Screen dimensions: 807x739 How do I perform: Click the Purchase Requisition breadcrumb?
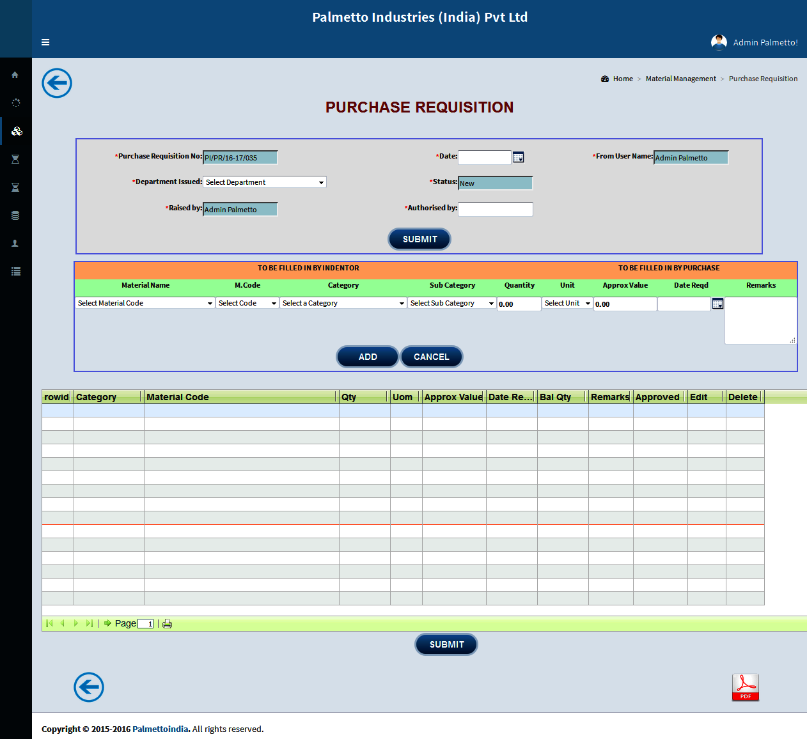tap(763, 79)
